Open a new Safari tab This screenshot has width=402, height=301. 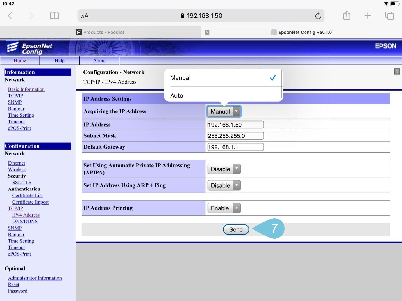[x=368, y=15]
